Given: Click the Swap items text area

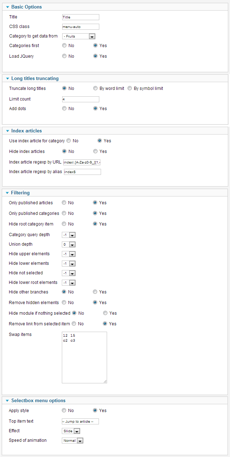Looking at the screenshot, I should point(84,358).
